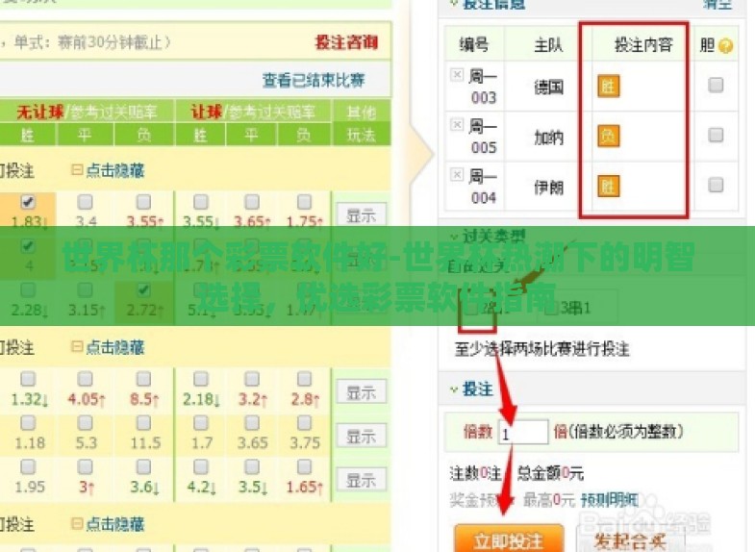Tick the checkbox above odds 1.75
The width and height of the screenshot is (755, 552).
pyautogui.click(x=304, y=202)
